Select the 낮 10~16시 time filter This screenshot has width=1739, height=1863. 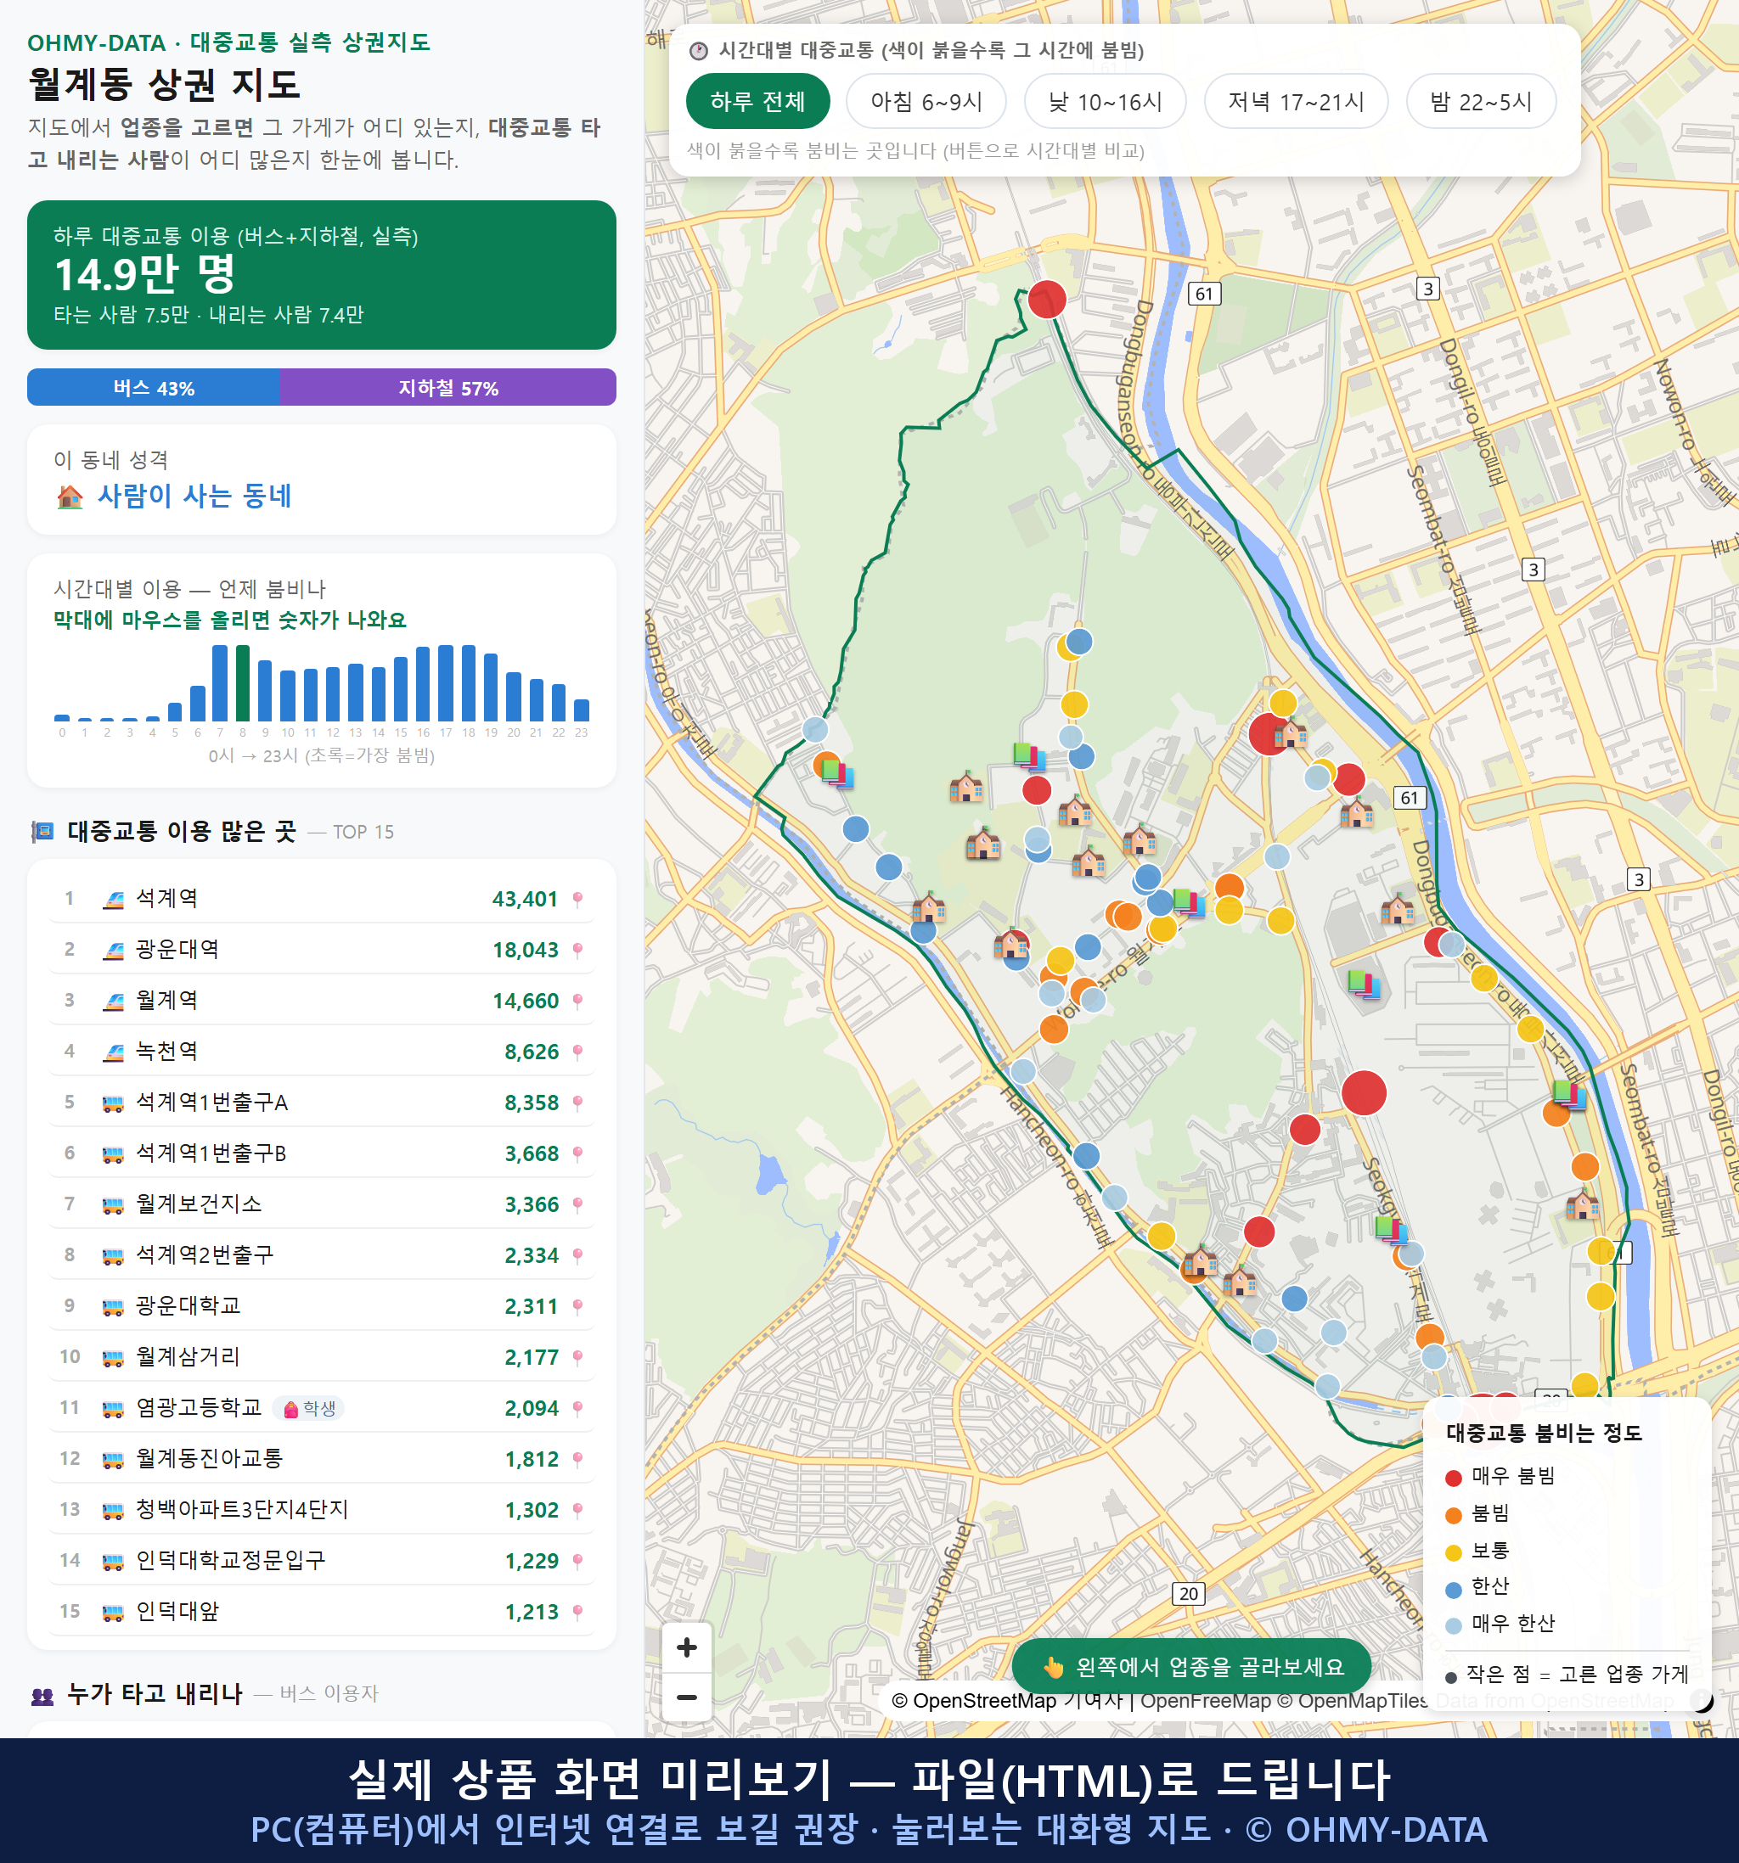coord(1105,101)
